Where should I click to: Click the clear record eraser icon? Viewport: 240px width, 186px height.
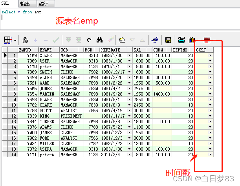click(111, 39)
